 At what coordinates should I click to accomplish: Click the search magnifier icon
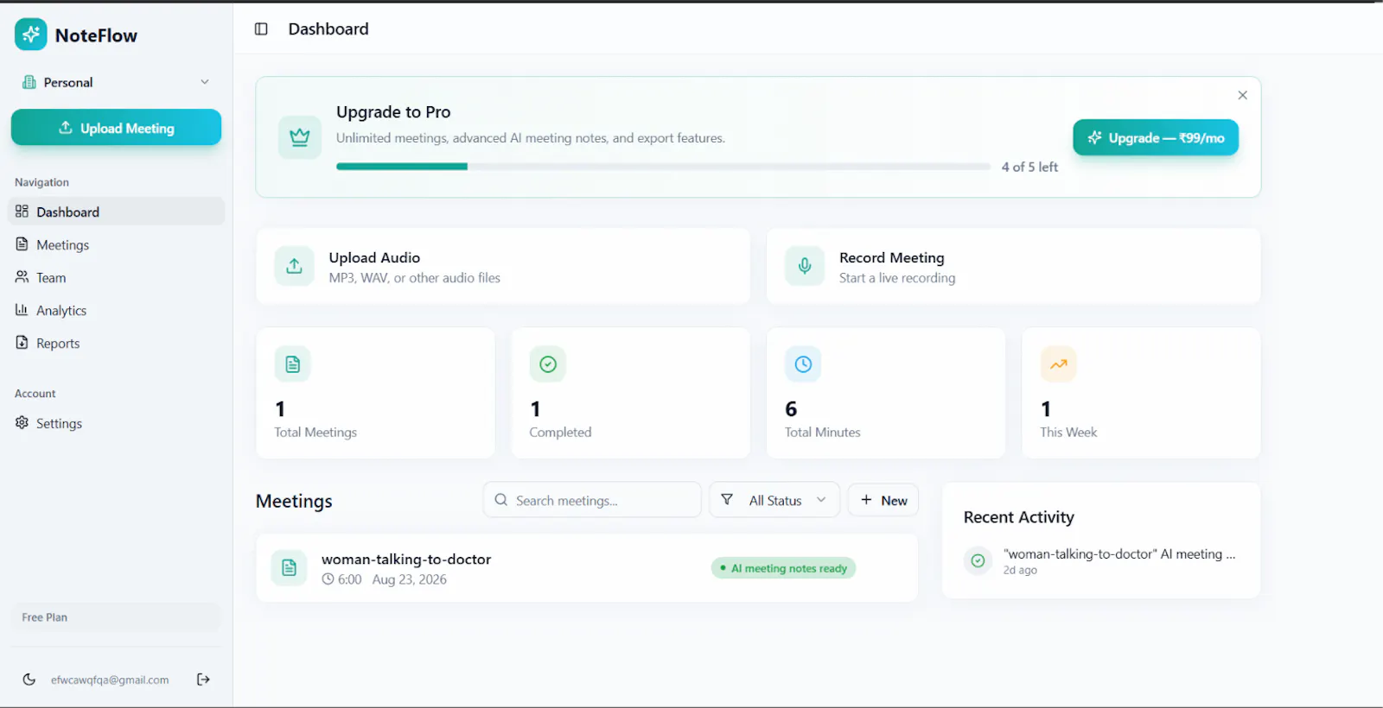pyautogui.click(x=500, y=500)
